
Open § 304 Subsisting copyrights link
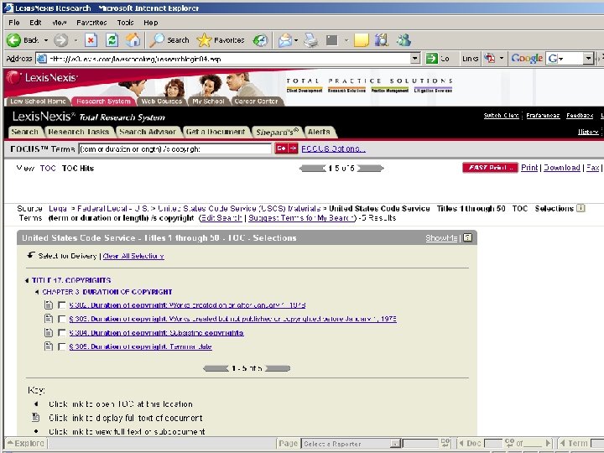[156, 333]
